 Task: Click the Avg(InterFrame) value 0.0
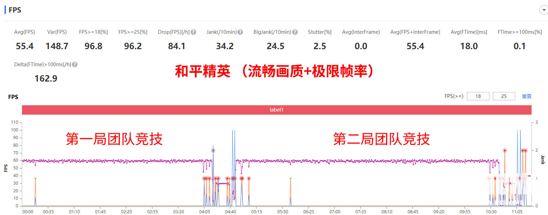(x=361, y=46)
